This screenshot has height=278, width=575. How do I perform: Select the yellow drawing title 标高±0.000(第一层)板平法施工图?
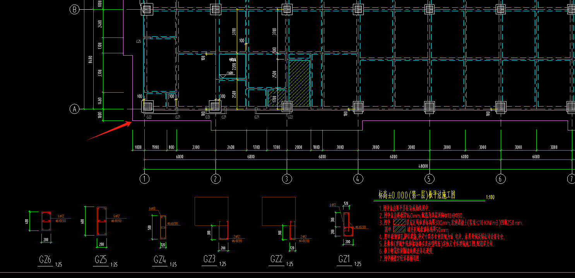tap(417, 195)
